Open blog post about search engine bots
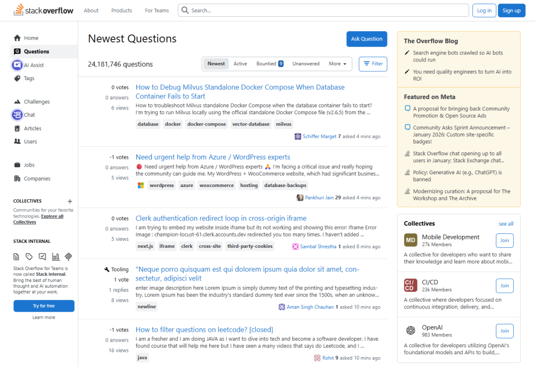Viewport: 535px width, 367px height. 458,56
